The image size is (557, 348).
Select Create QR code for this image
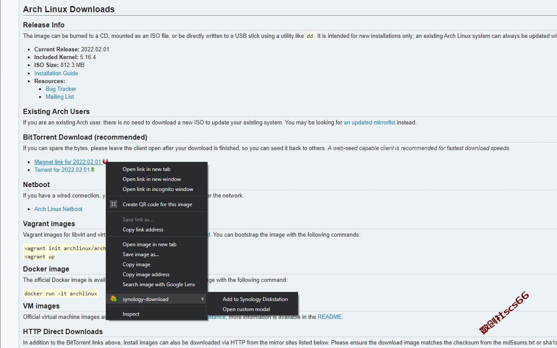157,204
